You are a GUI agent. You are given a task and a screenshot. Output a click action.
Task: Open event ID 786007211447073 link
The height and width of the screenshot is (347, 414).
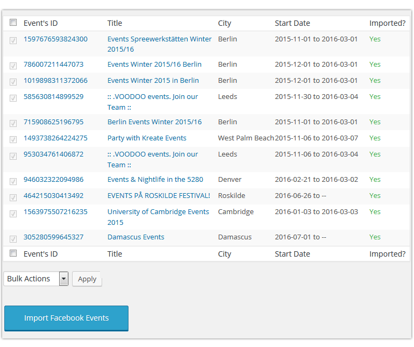53,64
